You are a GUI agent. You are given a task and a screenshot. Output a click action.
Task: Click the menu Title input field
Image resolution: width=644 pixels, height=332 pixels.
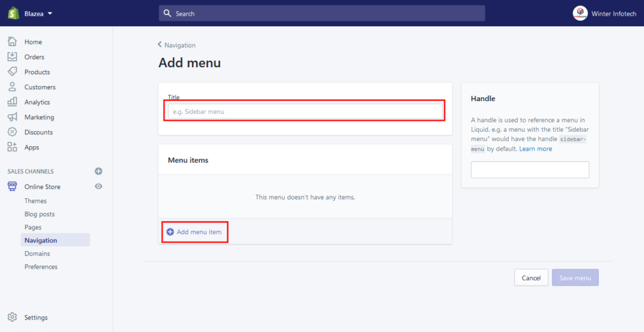click(304, 111)
